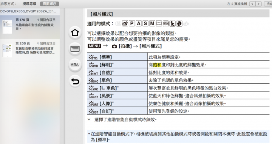Go back using the return arrow icon

tap(75, 81)
